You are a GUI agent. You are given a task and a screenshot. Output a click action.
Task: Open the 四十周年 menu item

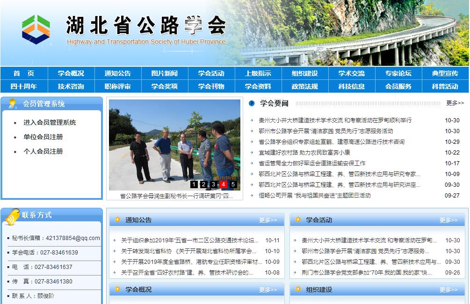point(24,86)
